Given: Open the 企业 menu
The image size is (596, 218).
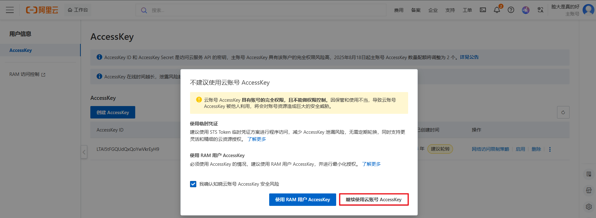Looking at the screenshot, I should [433, 10].
